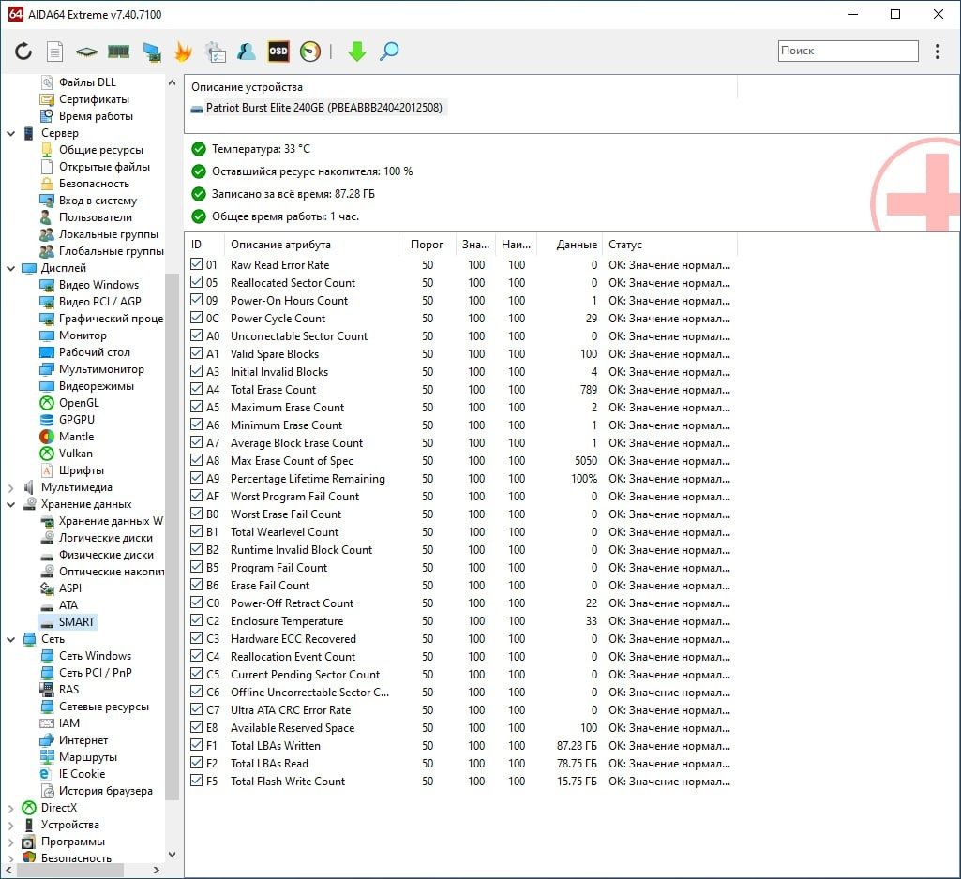The image size is (961, 879).
Task: Collapse the Хранение данных tree node
Action: point(11,504)
